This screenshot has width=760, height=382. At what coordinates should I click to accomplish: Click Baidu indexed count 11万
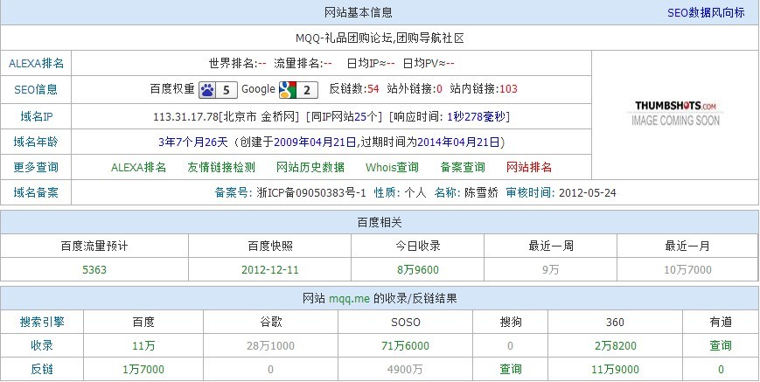point(143,345)
